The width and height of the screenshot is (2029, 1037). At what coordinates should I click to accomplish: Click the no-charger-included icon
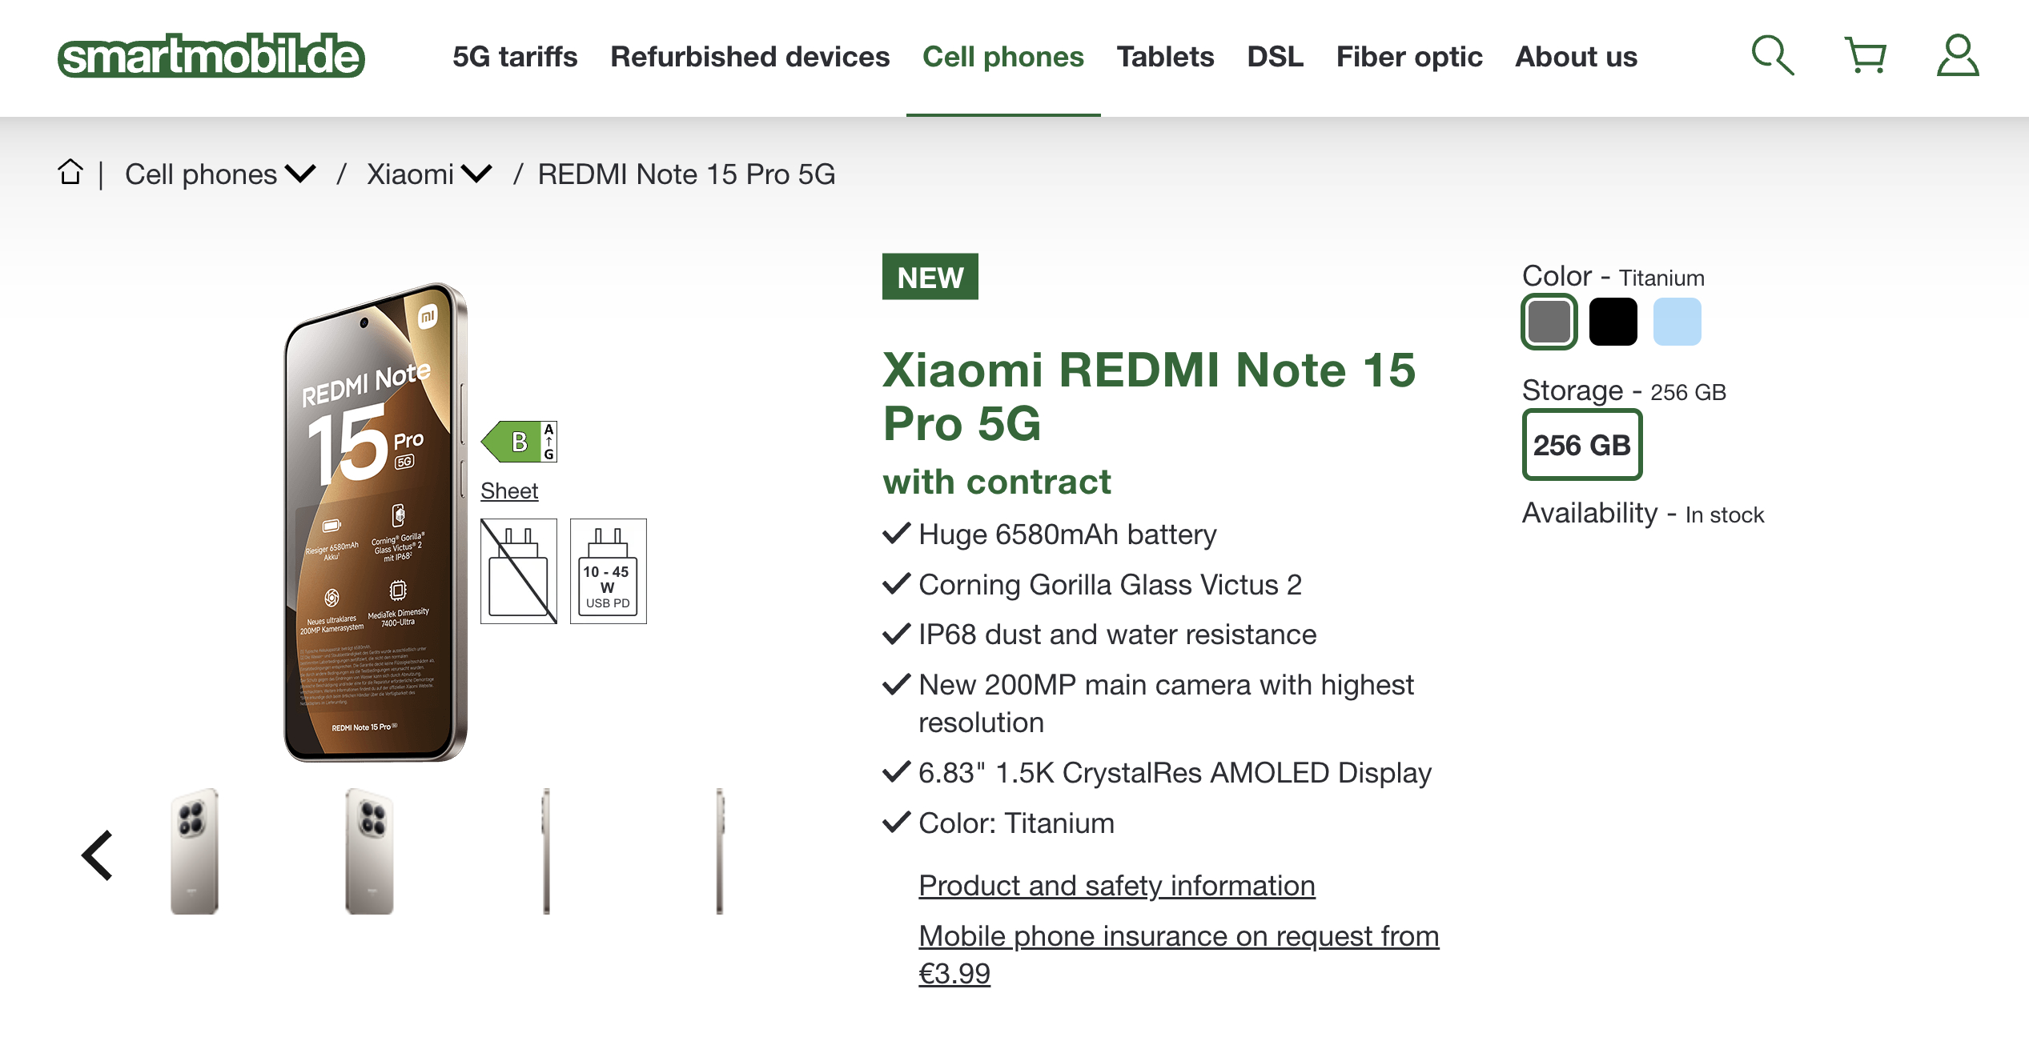518,571
